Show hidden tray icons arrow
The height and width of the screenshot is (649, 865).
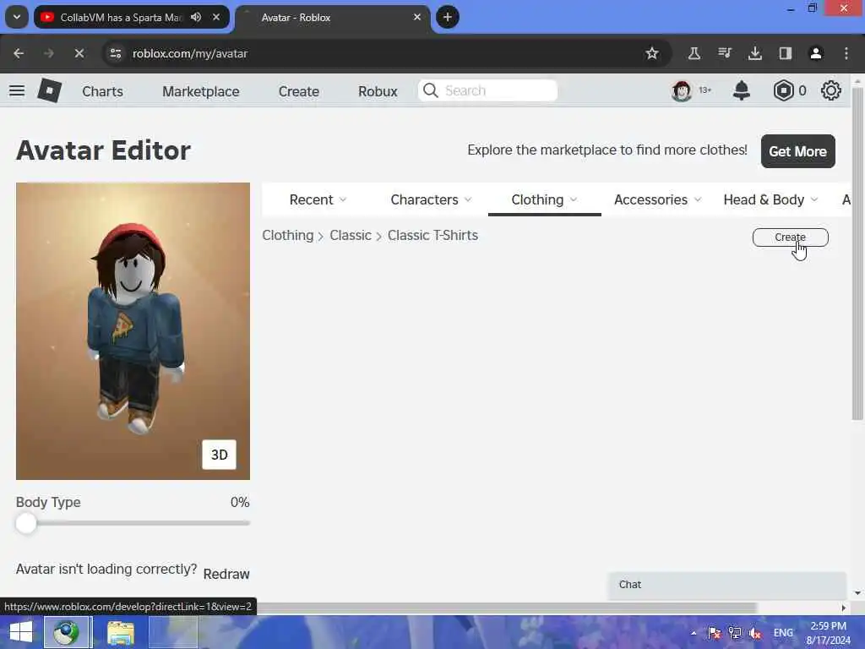[694, 633]
